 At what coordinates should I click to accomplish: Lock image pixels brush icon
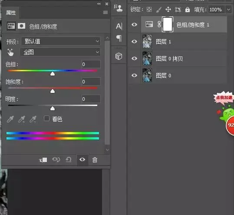[x=159, y=10]
